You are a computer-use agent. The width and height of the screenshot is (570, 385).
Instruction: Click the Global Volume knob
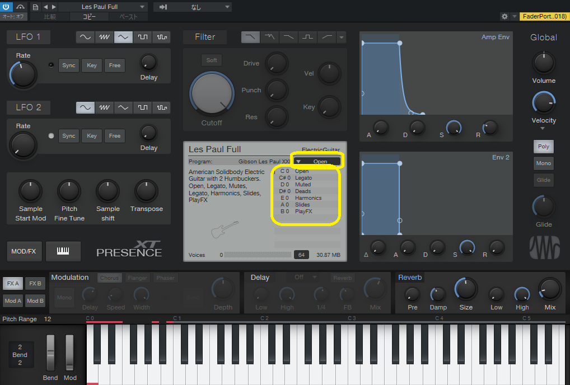click(x=544, y=63)
